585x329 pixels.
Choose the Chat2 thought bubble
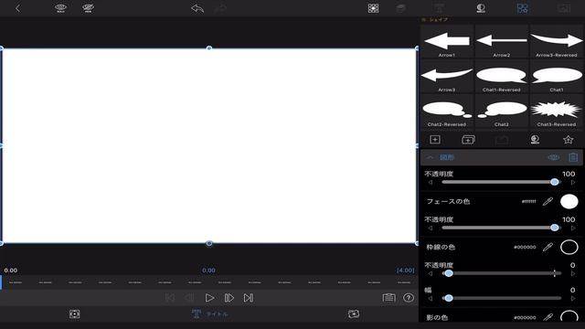(x=502, y=111)
